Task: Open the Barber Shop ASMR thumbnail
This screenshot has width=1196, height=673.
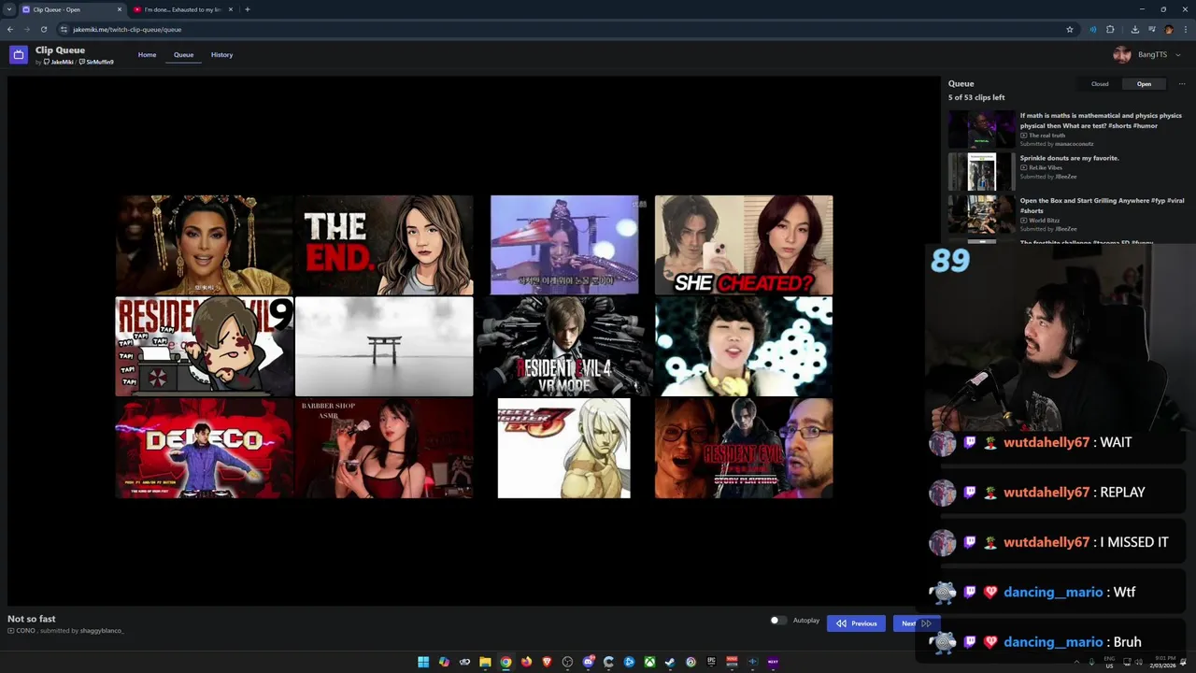Action: (384, 449)
